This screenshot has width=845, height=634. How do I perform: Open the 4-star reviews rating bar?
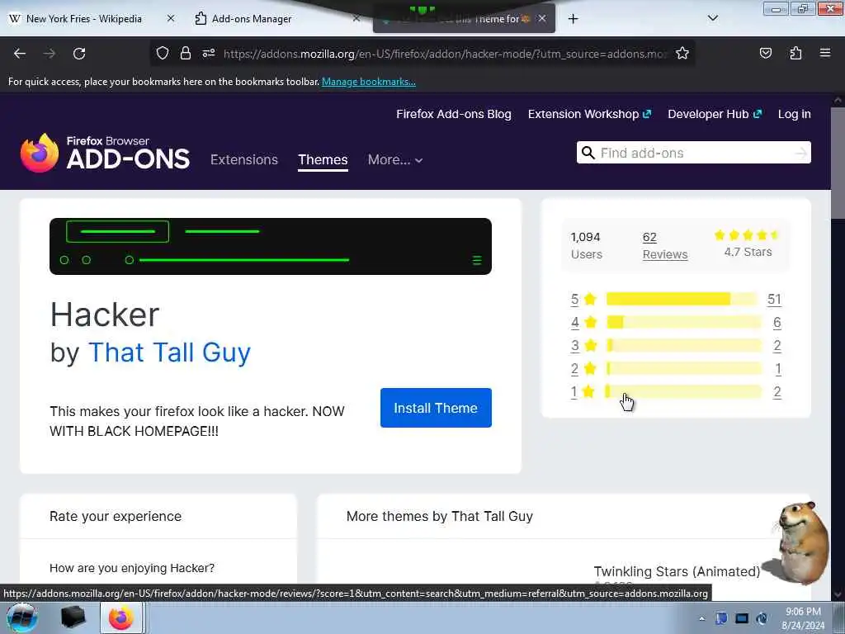[x=684, y=323]
